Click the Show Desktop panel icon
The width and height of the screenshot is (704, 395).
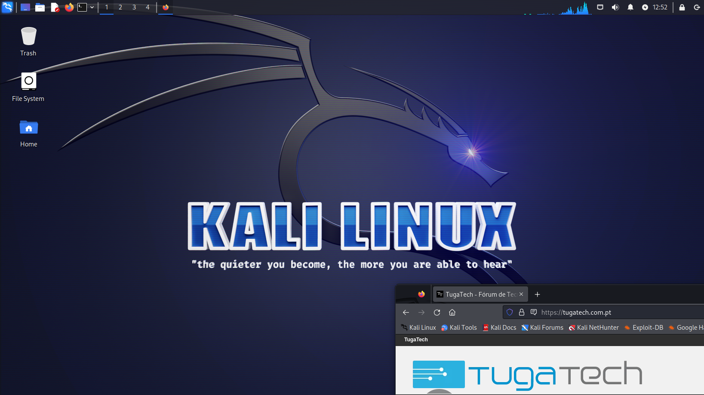(x=25, y=7)
